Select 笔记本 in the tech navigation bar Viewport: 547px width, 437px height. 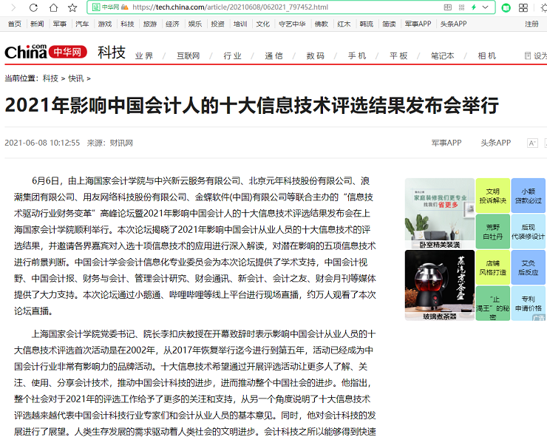[x=442, y=56]
